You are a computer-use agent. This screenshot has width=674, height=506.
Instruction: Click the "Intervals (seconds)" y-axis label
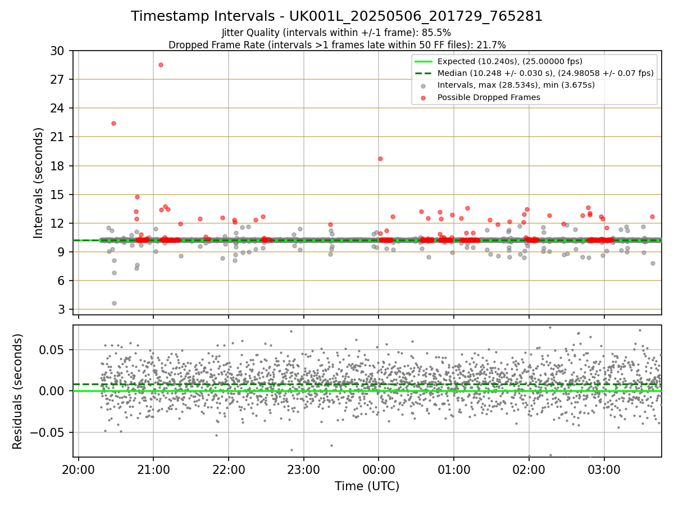pyautogui.click(x=39, y=182)
